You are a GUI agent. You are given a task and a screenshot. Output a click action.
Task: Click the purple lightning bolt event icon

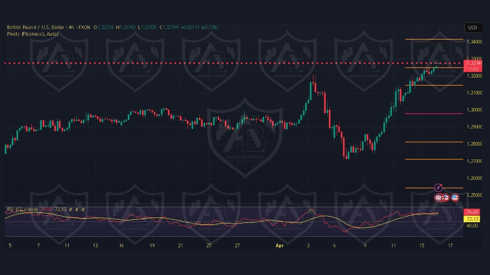click(439, 188)
